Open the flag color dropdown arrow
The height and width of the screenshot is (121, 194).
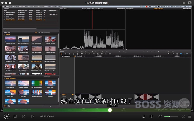184,54
